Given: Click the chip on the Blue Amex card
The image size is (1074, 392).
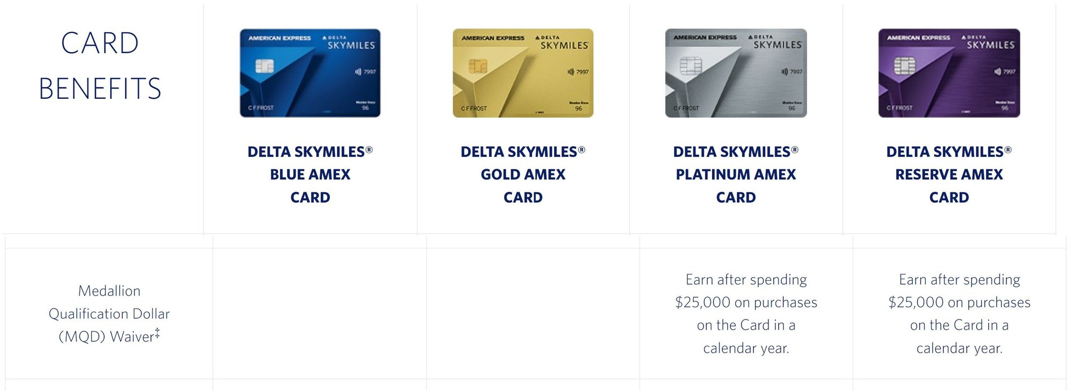Looking at the screenshot, I should (264, 66).
